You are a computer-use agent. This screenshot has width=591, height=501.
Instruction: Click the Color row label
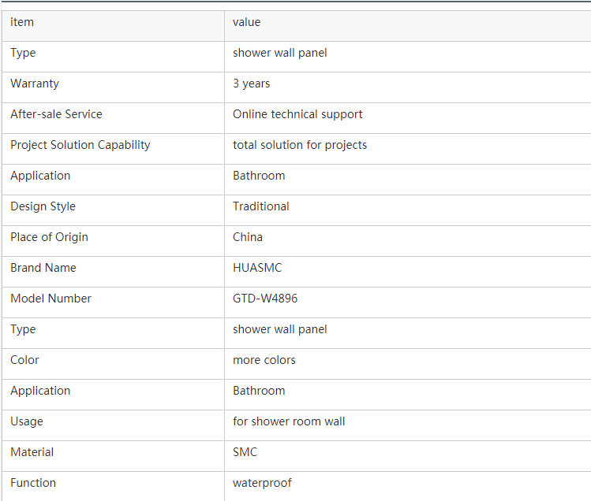point(24,360)
